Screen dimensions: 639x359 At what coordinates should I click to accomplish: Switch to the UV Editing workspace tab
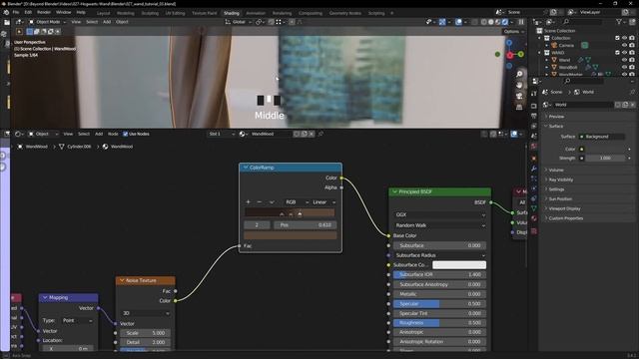(175, 13)
